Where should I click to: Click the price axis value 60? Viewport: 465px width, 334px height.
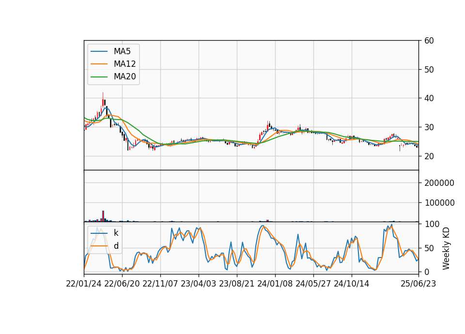[x=429, y=41]
